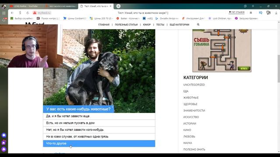Image resolution: width=280 pixels, height=157 pixels.
Task: Choose answer 'Есть, но их нельзя пускать в дом'
Action: pyautogui.click(x=99, y=123)
